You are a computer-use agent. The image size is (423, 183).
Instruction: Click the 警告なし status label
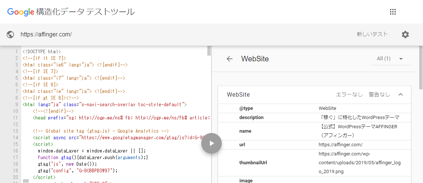(x=379, y=94)
